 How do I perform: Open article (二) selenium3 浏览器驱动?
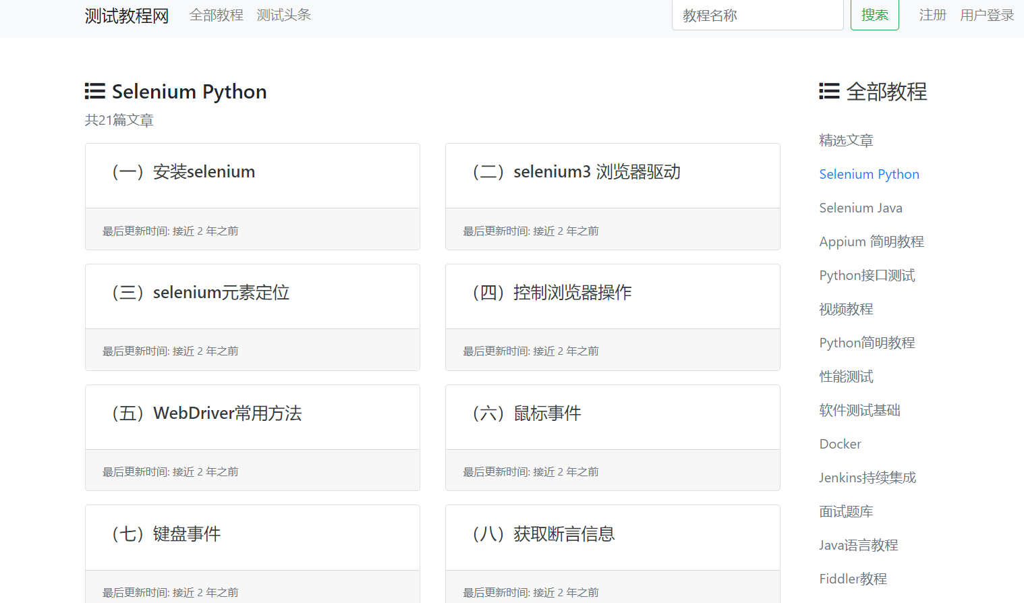(x=576, y=172)
